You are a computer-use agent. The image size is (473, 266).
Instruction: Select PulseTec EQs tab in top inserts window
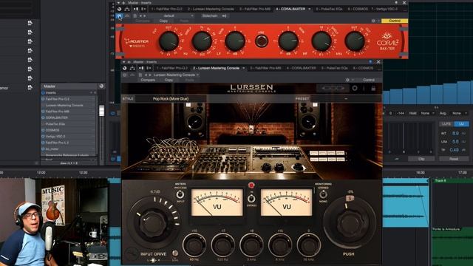click(x=330, y=9)
